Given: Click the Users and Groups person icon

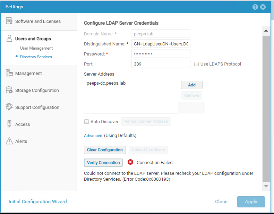Looking at the screenshot, I should pos(9,38).
